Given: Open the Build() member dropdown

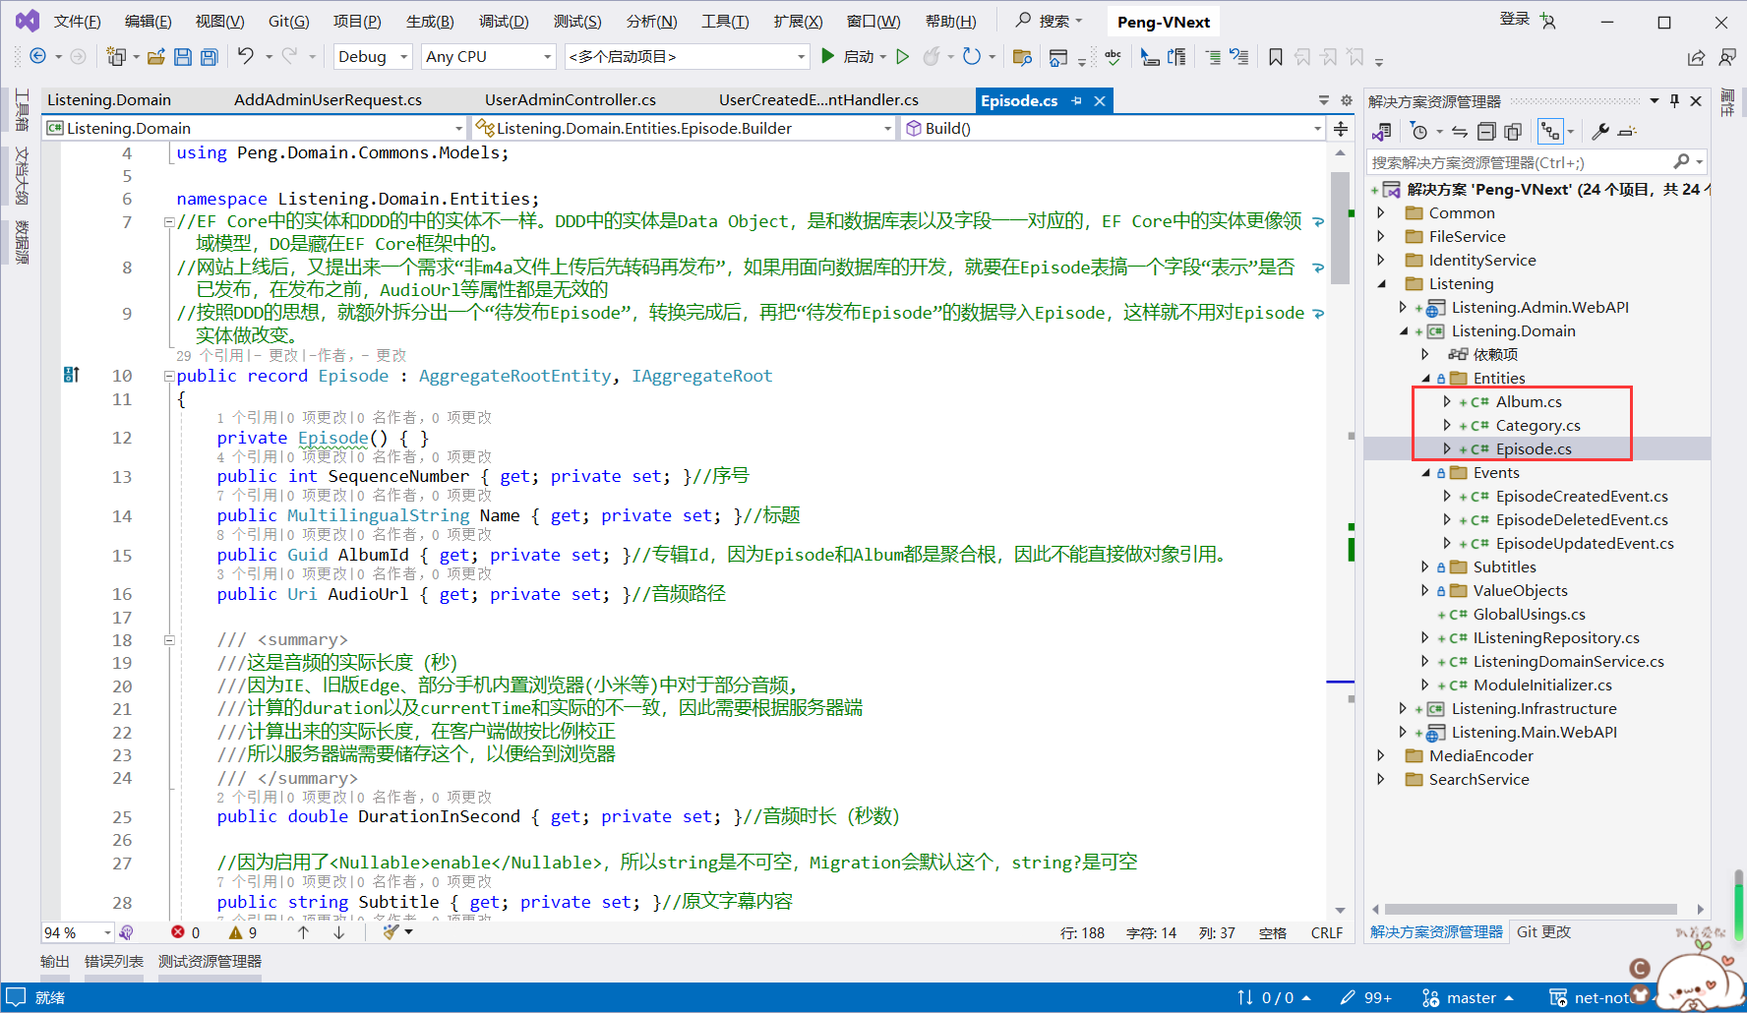Looking at the screenshot, I should (x=1114, y=128).
